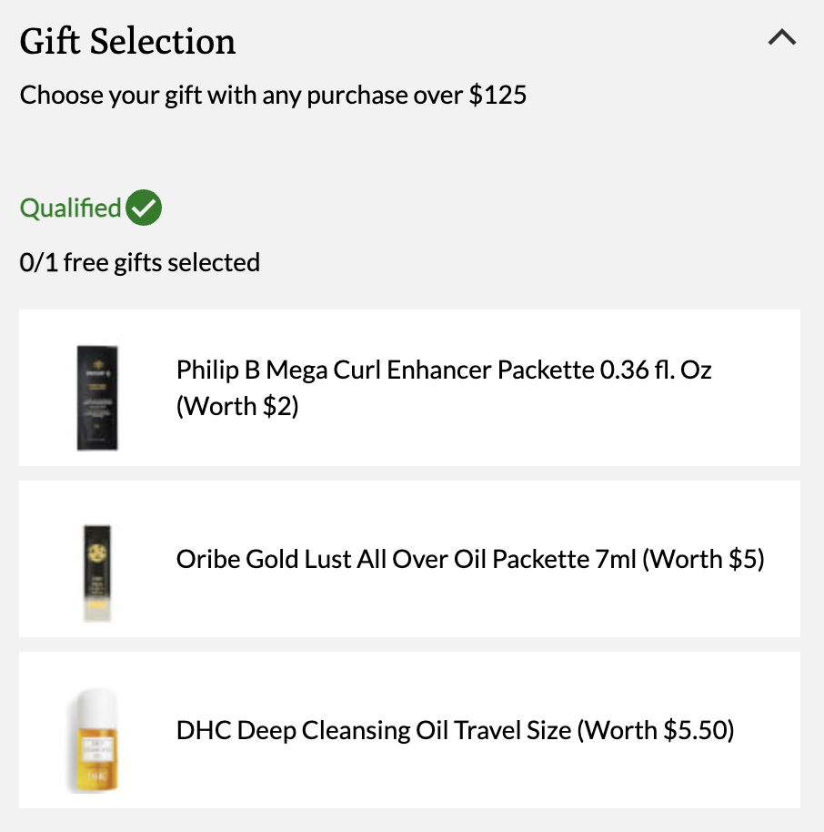Click the green Qualified status label
The width and height of the screenshot is (824, 832).
71,208
